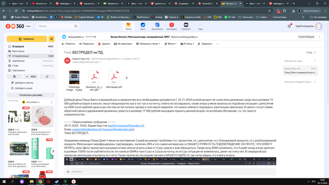Open 'Ещё' more services menu

pos(200,26)
